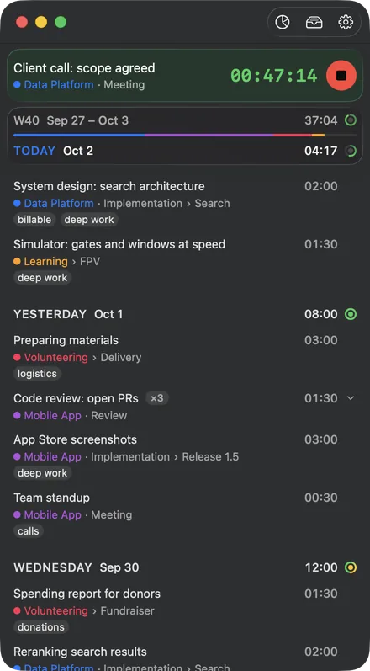Click the billable tag

[34, 220]
